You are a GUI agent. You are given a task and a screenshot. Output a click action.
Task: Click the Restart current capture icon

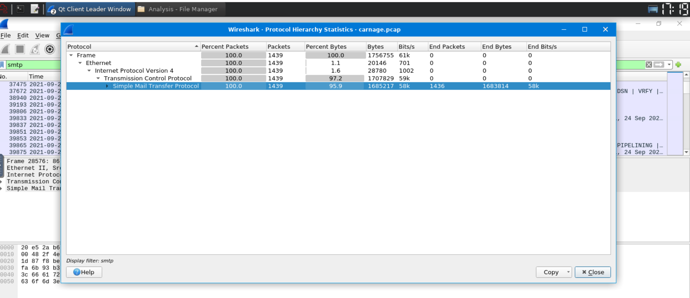[x=35, y=49]
